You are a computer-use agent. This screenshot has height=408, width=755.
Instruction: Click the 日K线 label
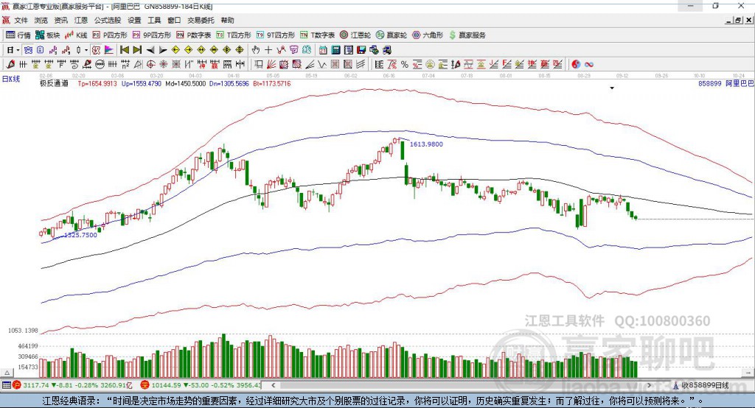[x=11, y=79]
